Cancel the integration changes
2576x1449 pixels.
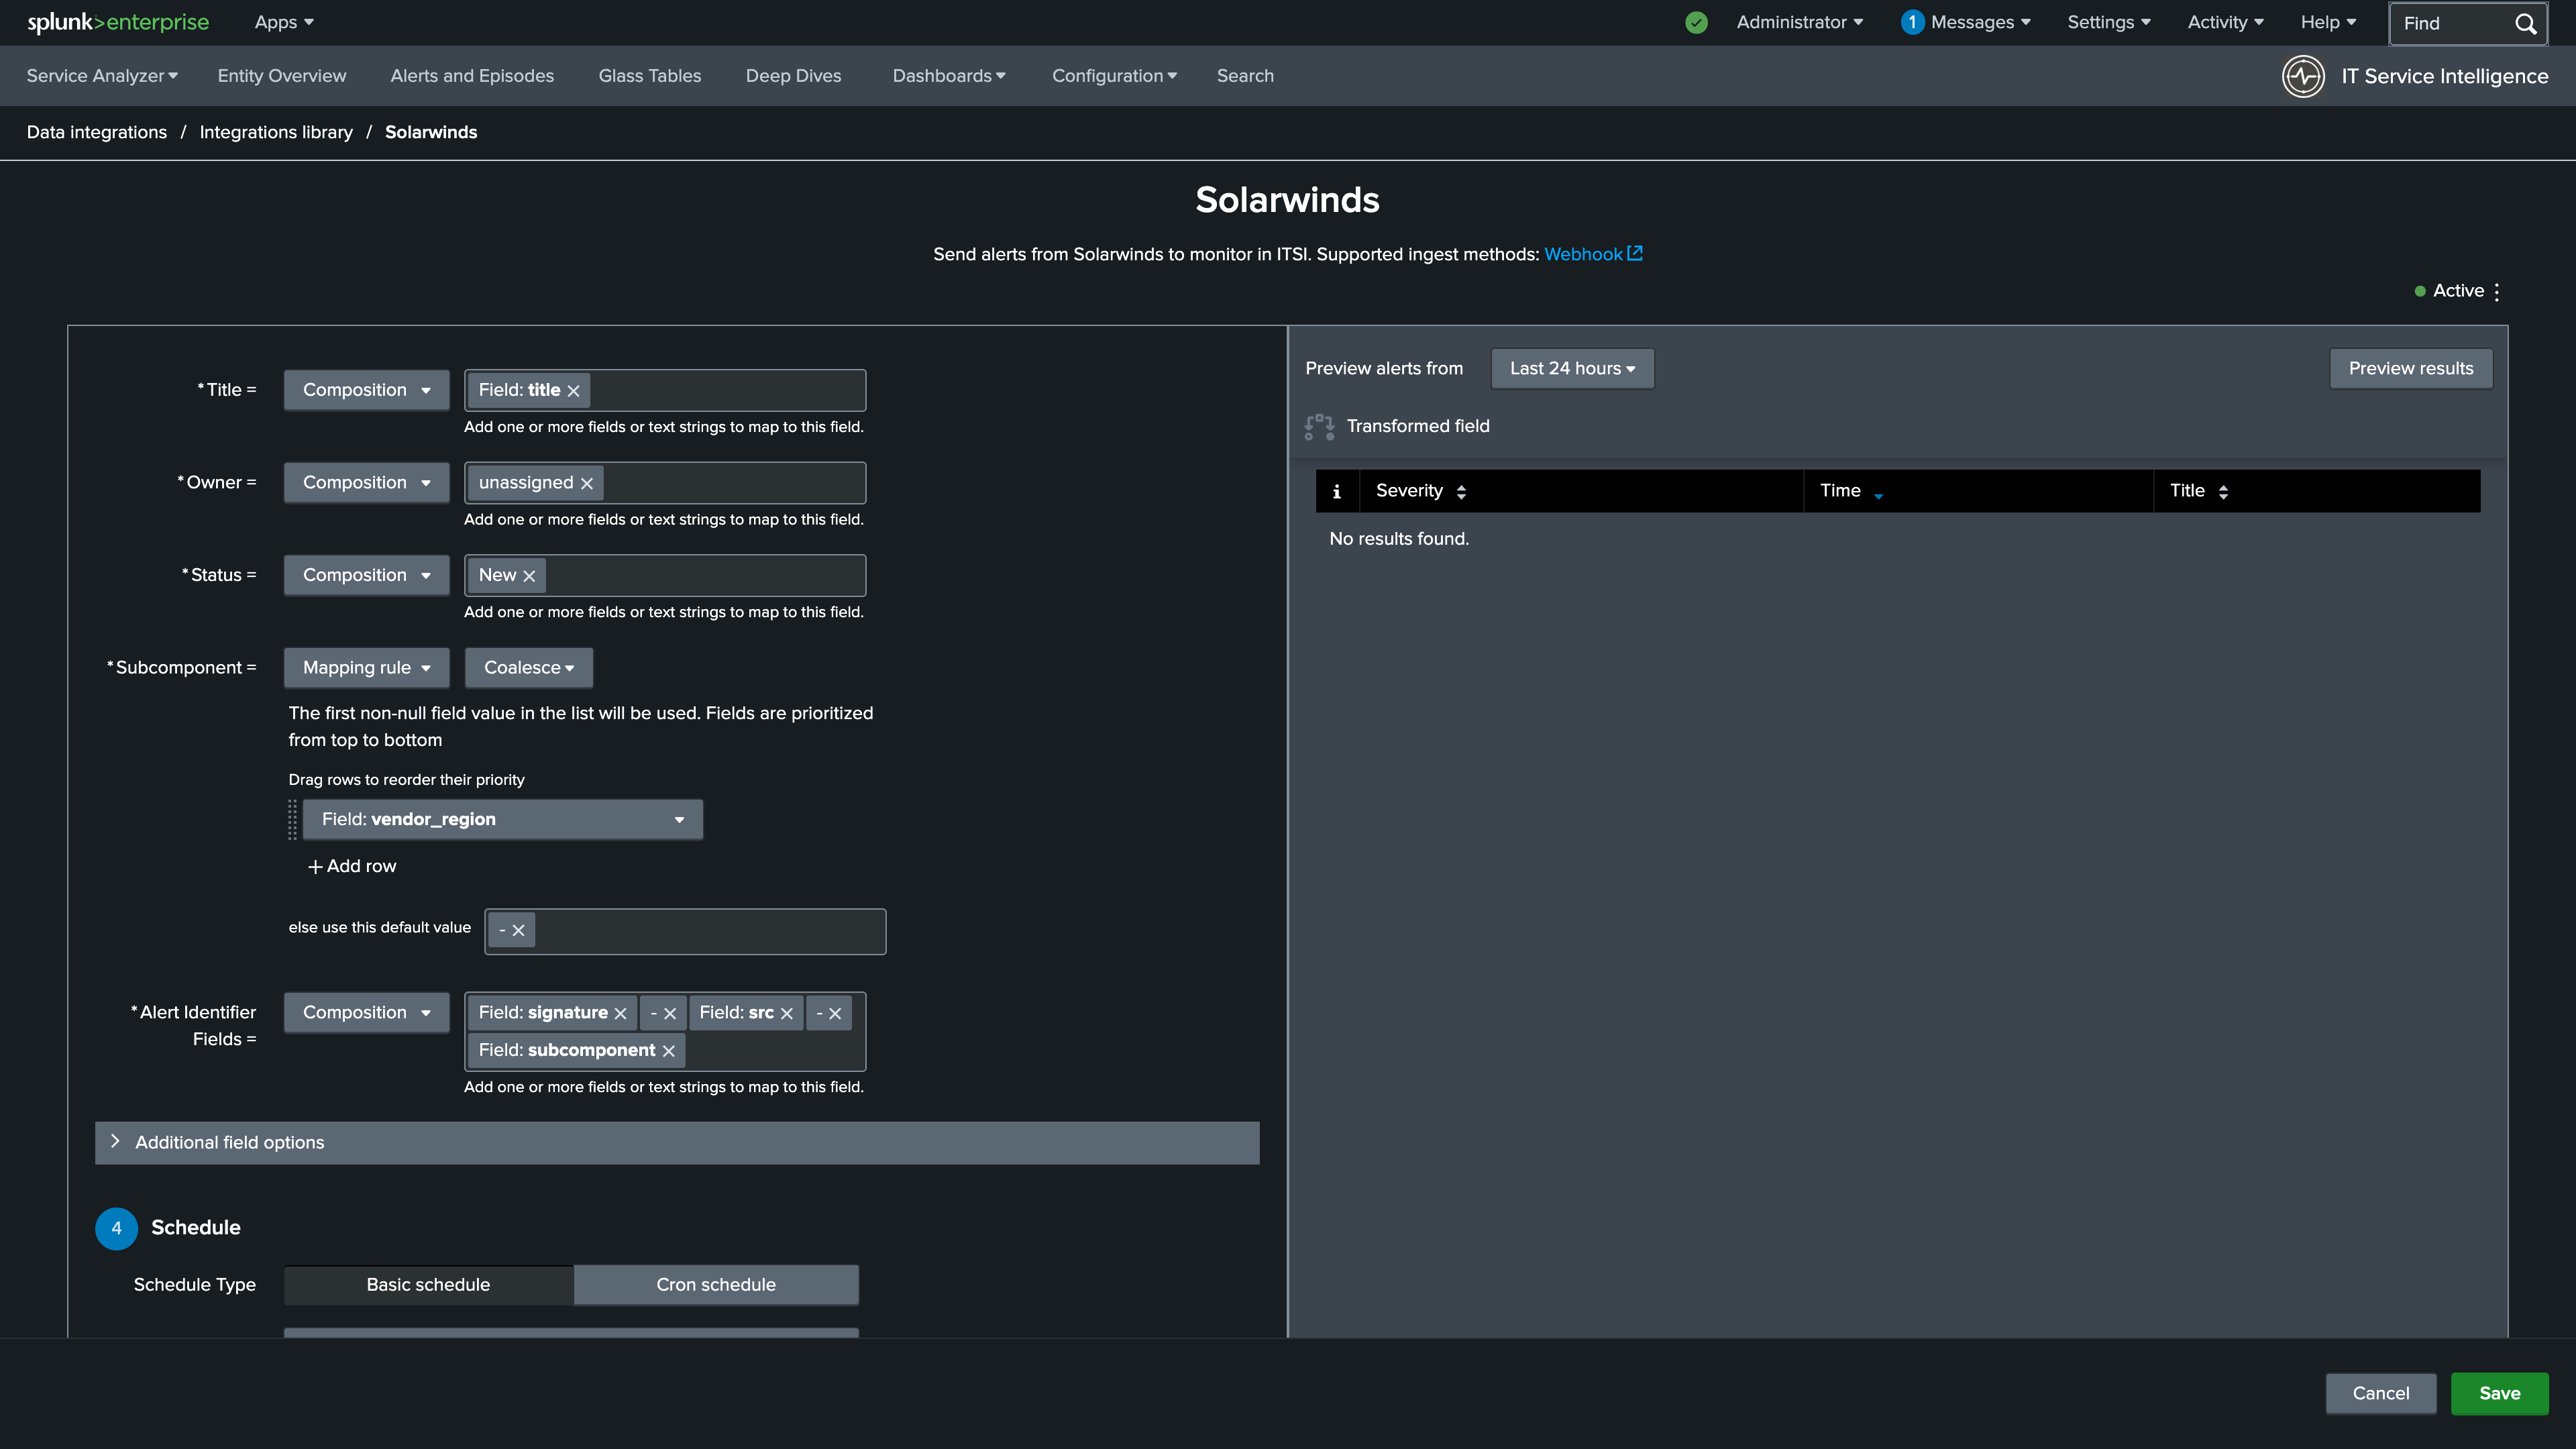[2381, 1394]
